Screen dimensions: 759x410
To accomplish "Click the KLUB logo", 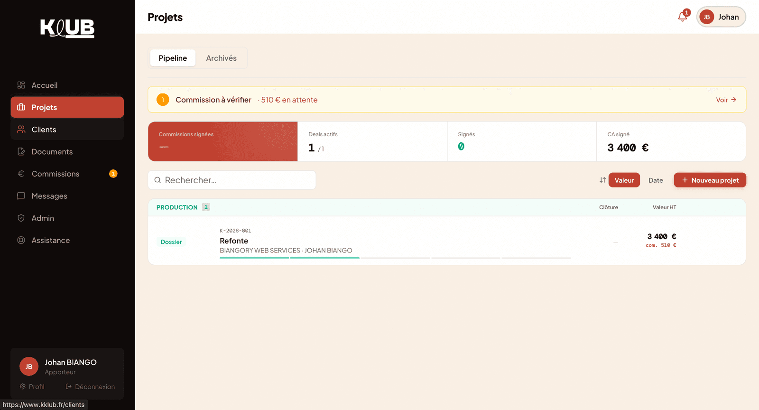I will click(x=67, y=28).
